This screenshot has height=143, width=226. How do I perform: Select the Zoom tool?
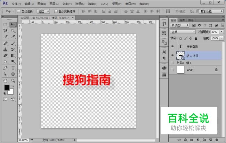[x=13, y=81]
